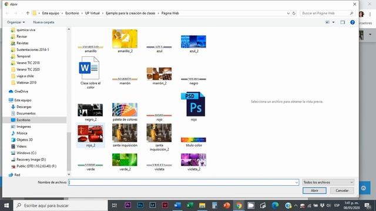Select the violeta_2 purple image file

(x=193, y=162)
